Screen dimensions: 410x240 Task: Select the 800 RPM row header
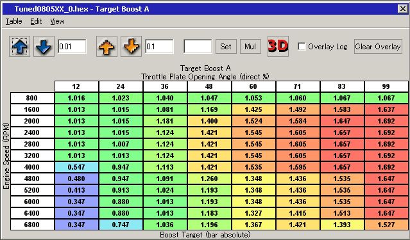[x=32, y=98]
